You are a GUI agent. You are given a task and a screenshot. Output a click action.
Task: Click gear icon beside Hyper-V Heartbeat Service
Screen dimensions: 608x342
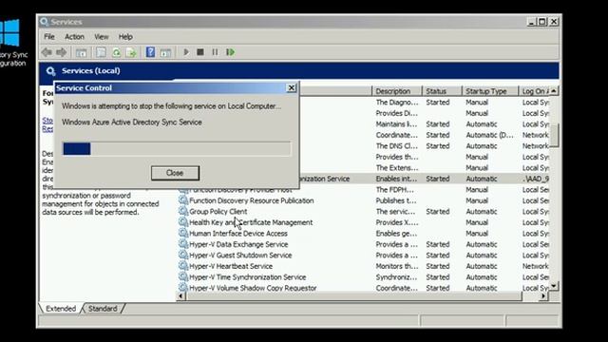[x=183, y=266]
